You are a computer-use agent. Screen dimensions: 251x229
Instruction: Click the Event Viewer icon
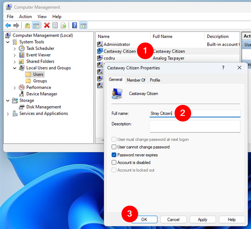click(22, 55)
